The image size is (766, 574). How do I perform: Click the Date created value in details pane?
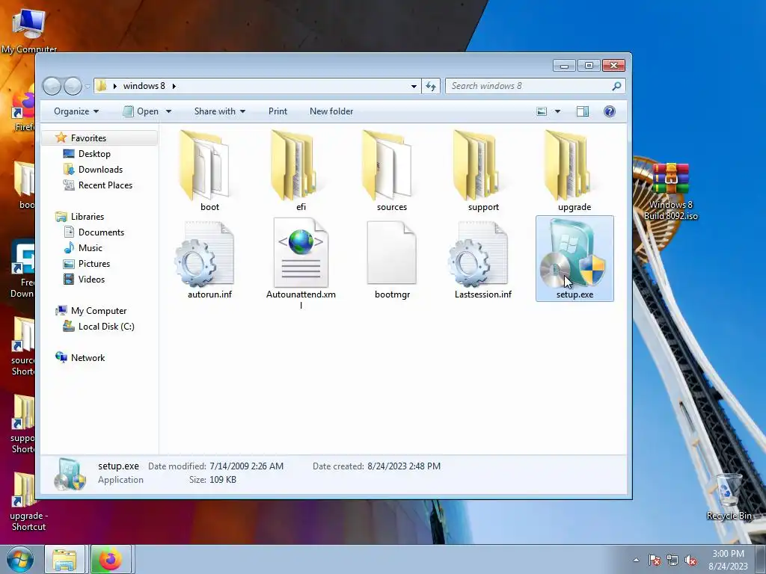pos(404,466)
